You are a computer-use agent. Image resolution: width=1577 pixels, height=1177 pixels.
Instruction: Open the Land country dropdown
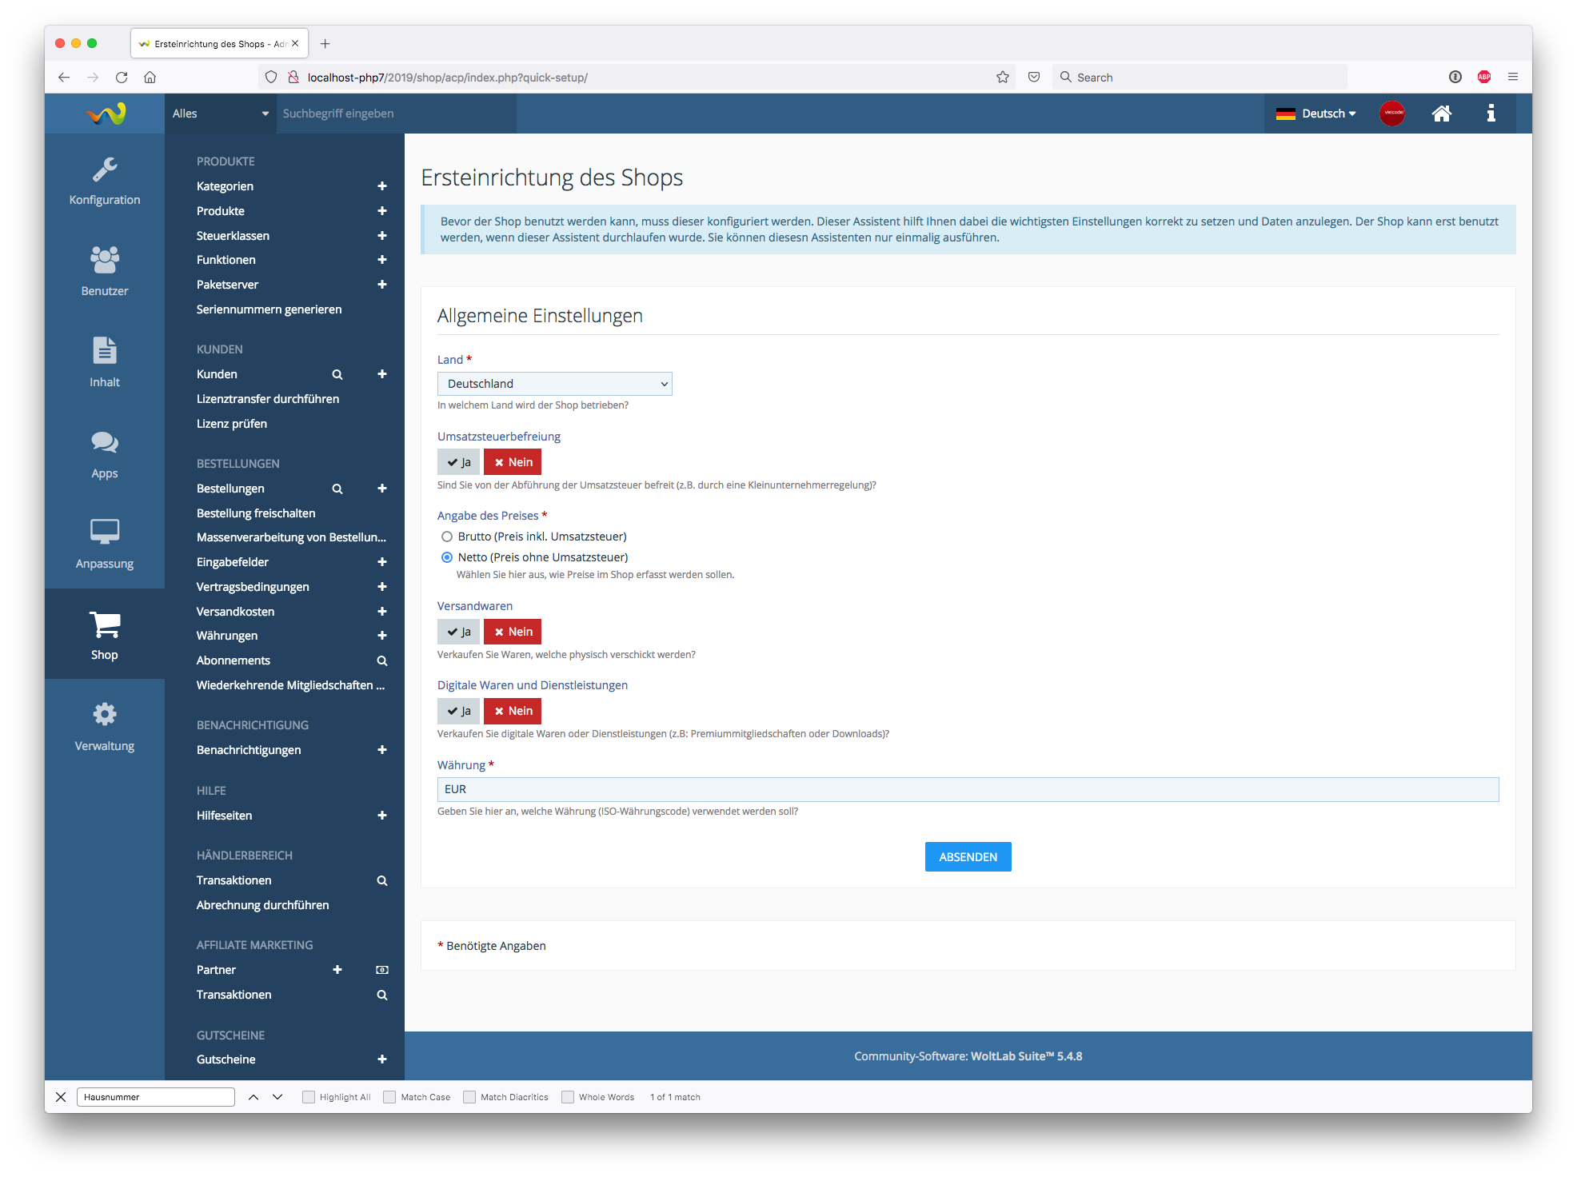[x=554, y=384]
